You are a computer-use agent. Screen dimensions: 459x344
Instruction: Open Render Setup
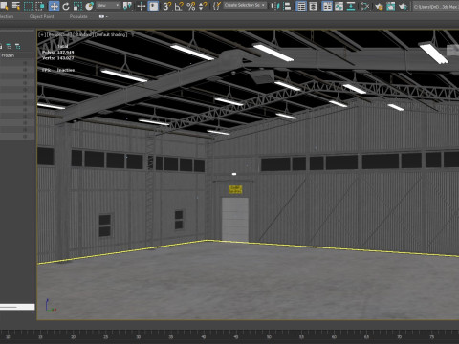point(379,6)
